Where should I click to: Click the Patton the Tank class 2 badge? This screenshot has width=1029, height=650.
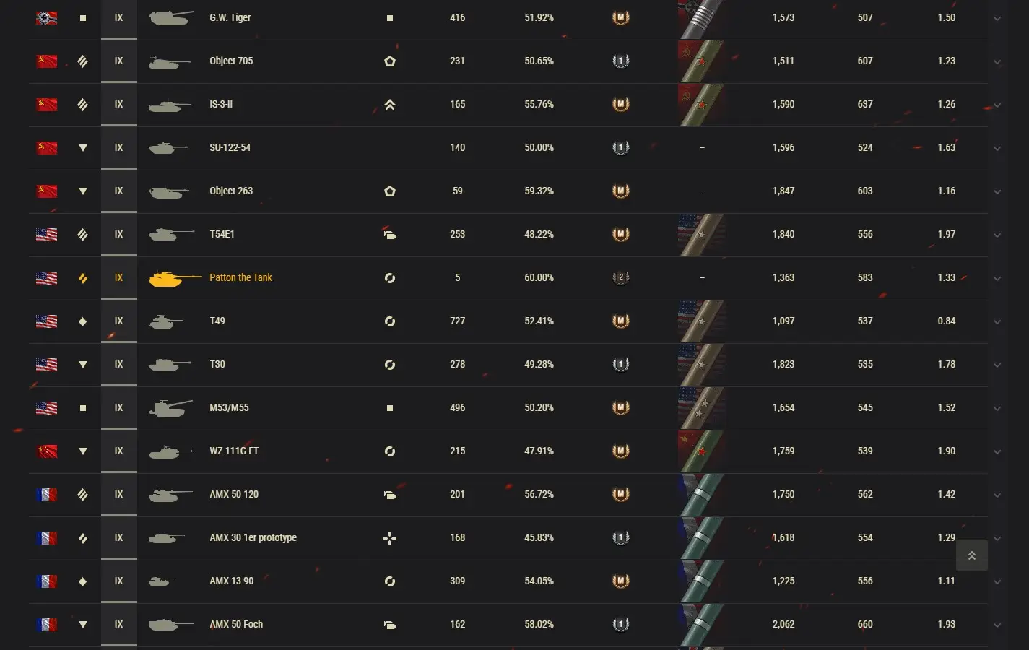click(x=620, y=277)
